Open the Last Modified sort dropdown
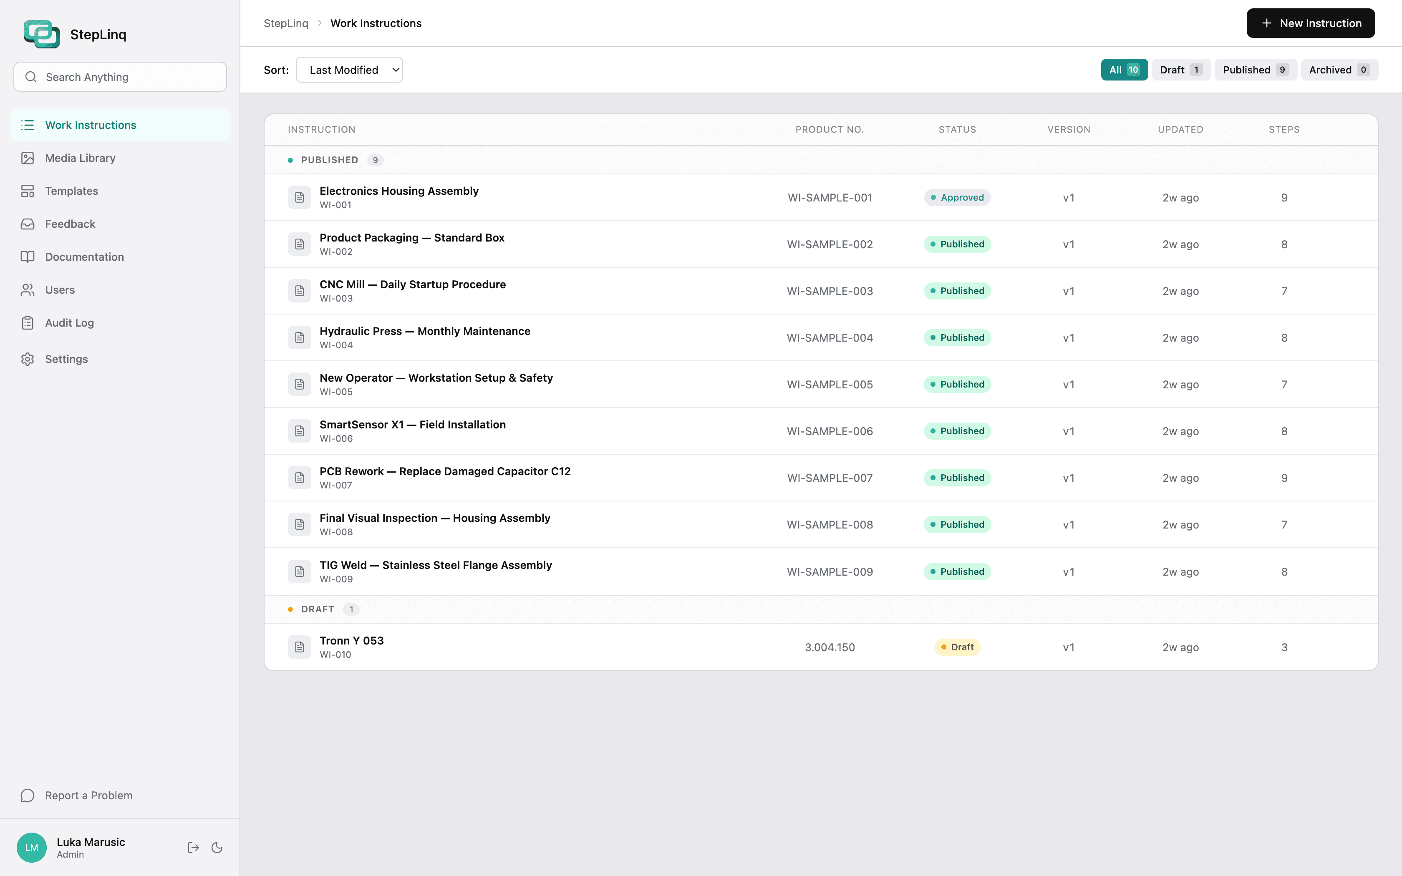The image size is (1402, 876). [349, 70]
